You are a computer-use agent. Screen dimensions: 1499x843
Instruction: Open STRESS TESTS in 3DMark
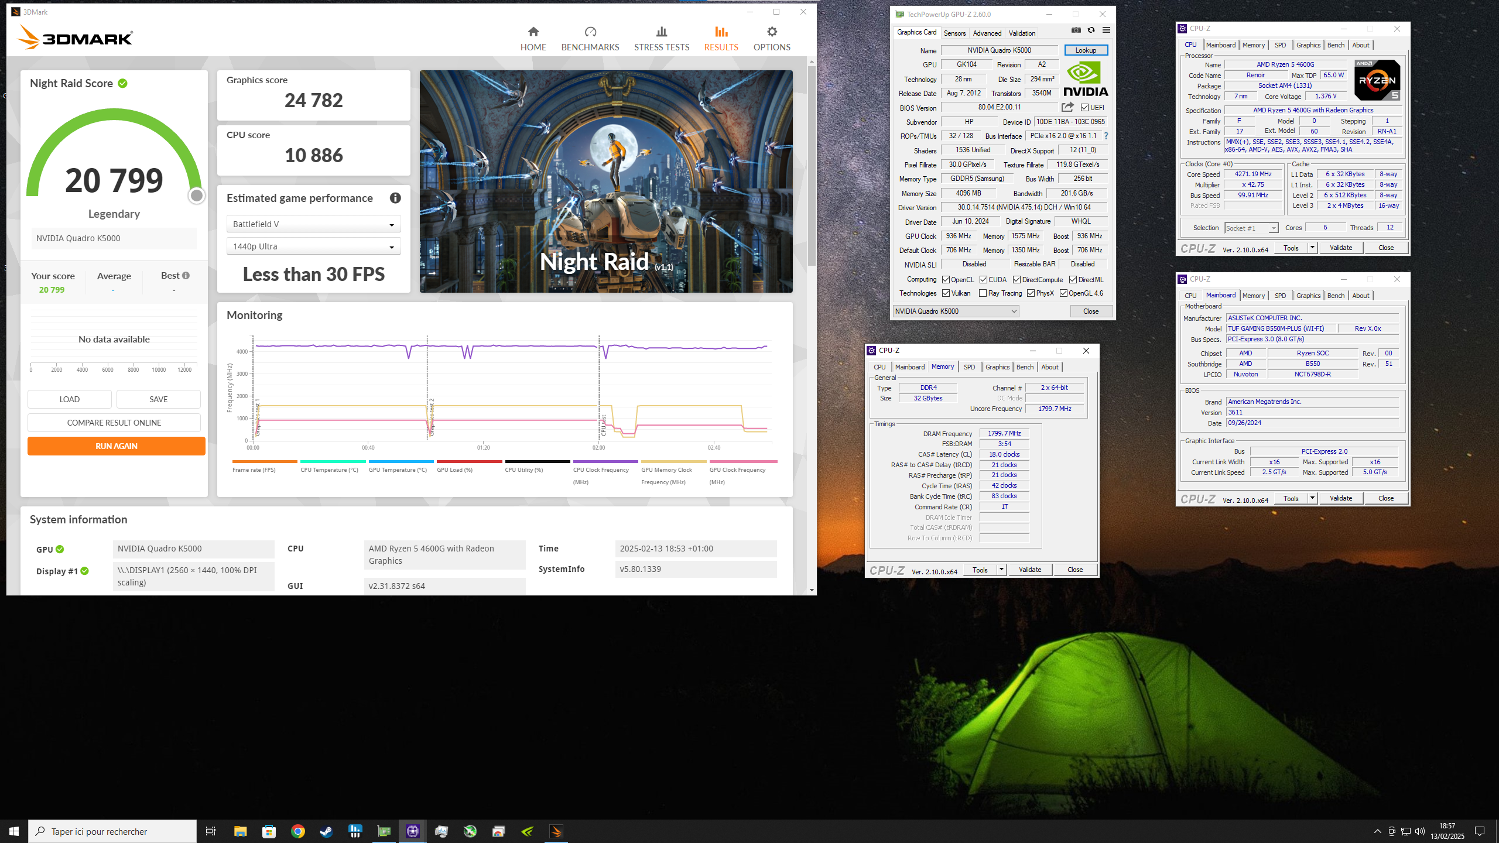(662, 39)
